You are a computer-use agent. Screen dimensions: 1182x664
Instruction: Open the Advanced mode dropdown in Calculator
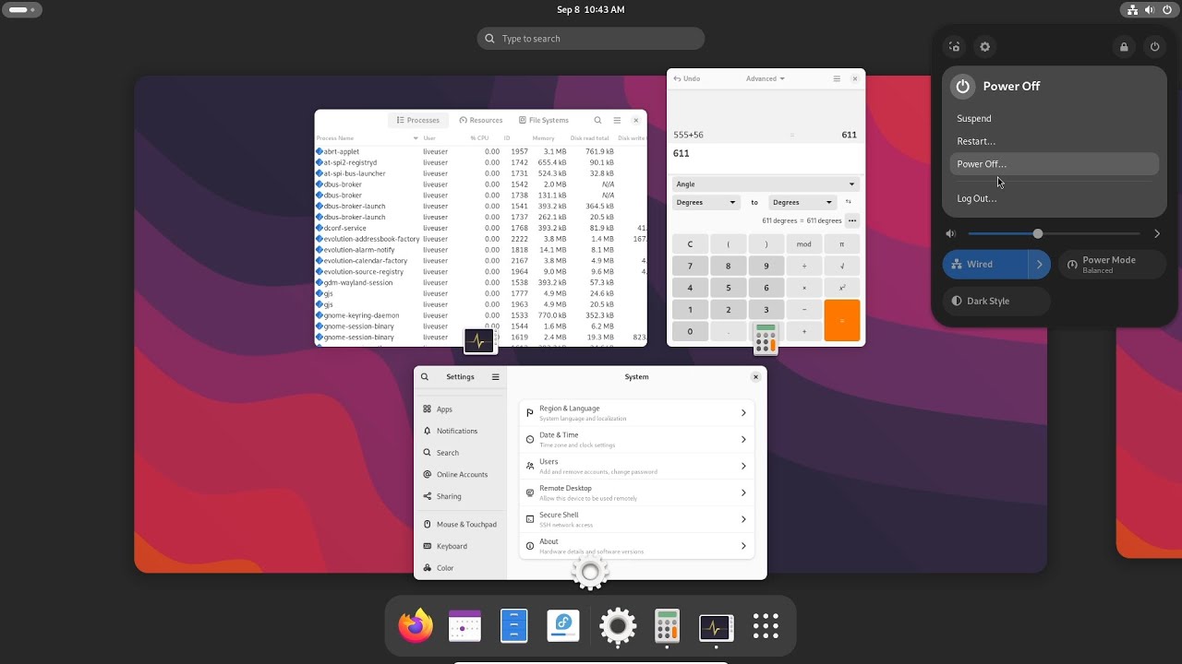766,78
